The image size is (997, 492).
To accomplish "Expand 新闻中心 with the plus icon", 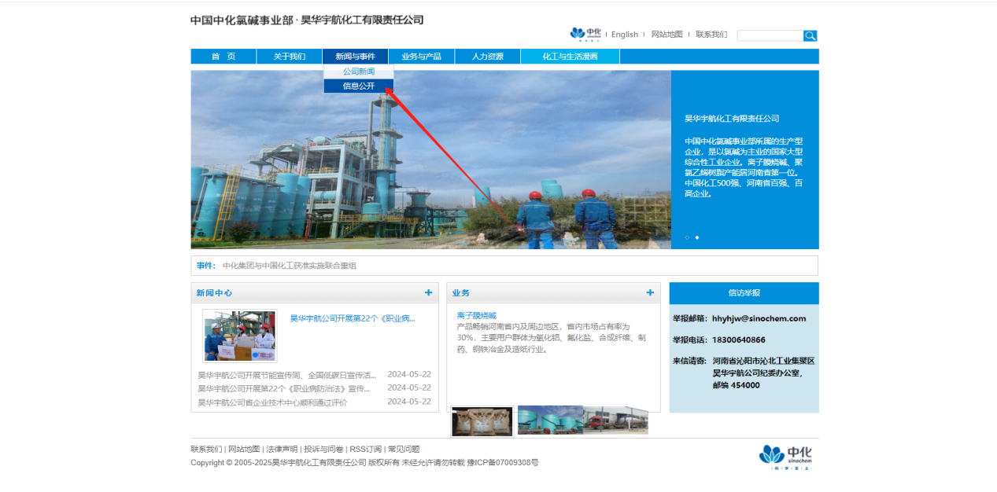I will click(428, 292).
